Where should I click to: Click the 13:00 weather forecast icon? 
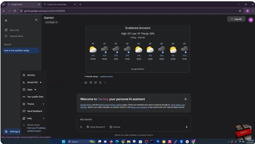[x=139, y=49]
